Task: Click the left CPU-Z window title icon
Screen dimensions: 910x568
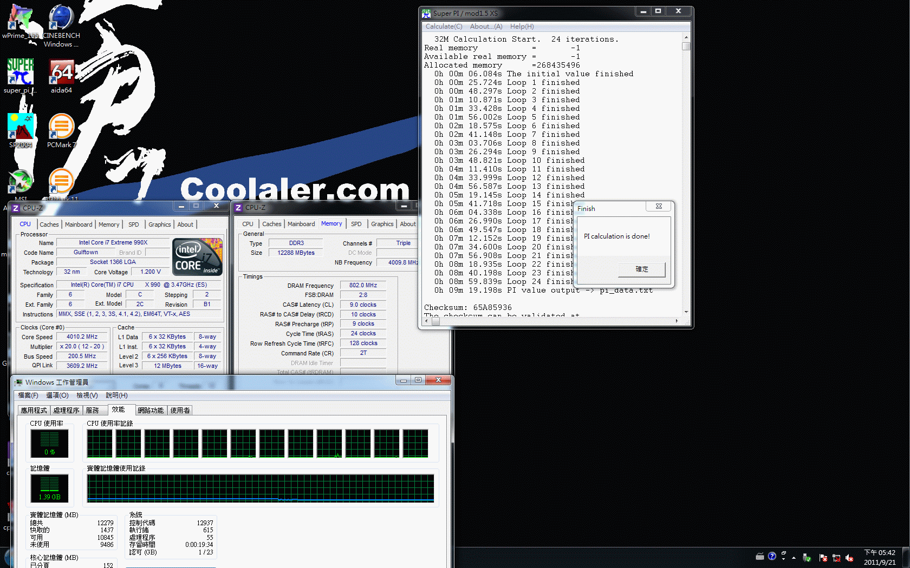Action: [x=16, y=208]
